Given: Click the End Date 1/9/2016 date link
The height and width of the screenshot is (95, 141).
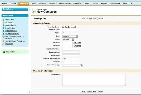Looking at the screenshot, I should click(77, 46).
